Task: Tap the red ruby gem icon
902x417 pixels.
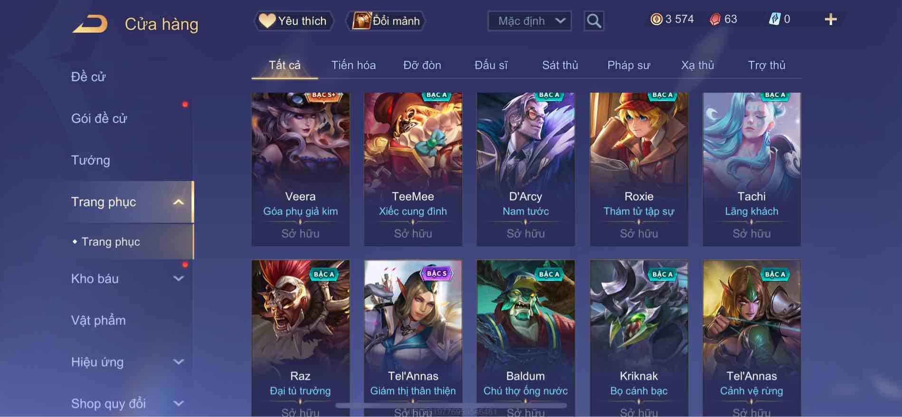Action: 715,19
